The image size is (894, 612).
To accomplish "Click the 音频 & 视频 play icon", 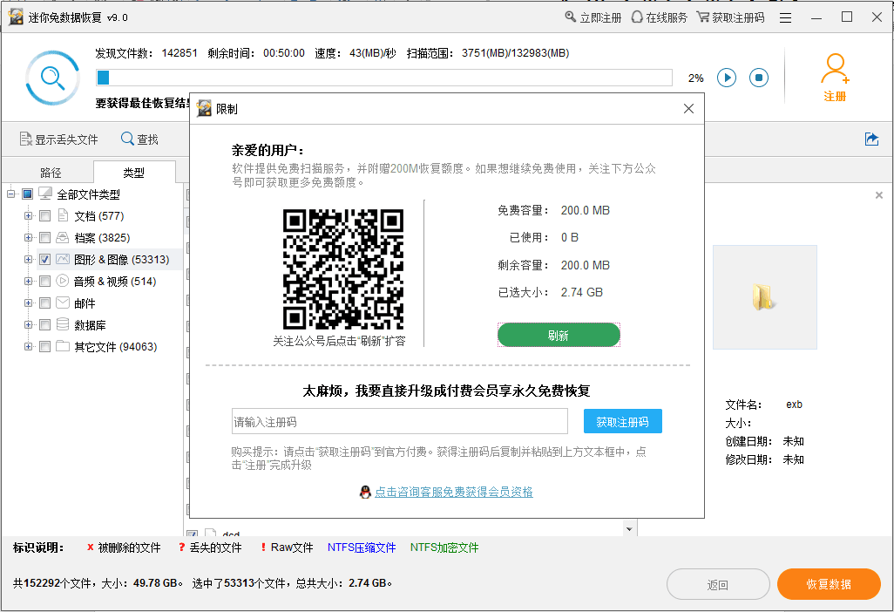I will (x=63, y=281).
